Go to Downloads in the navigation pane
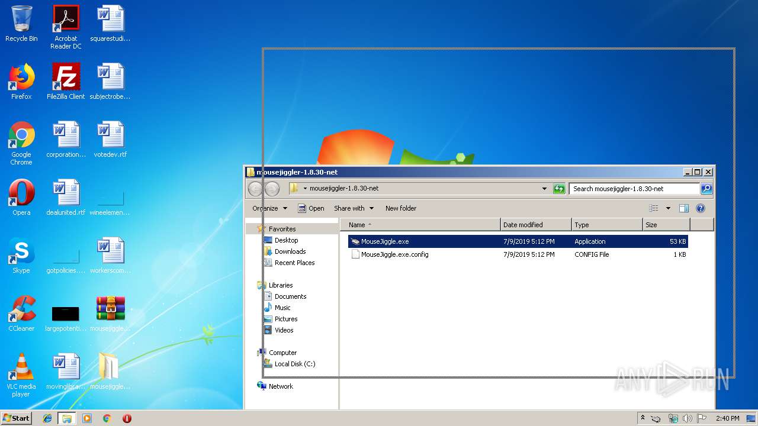Image resolution: width=758 pixels, height=426 pixels. (290, 251)
